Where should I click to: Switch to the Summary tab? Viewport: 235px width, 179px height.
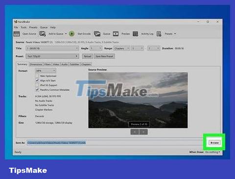coord(22,64)
